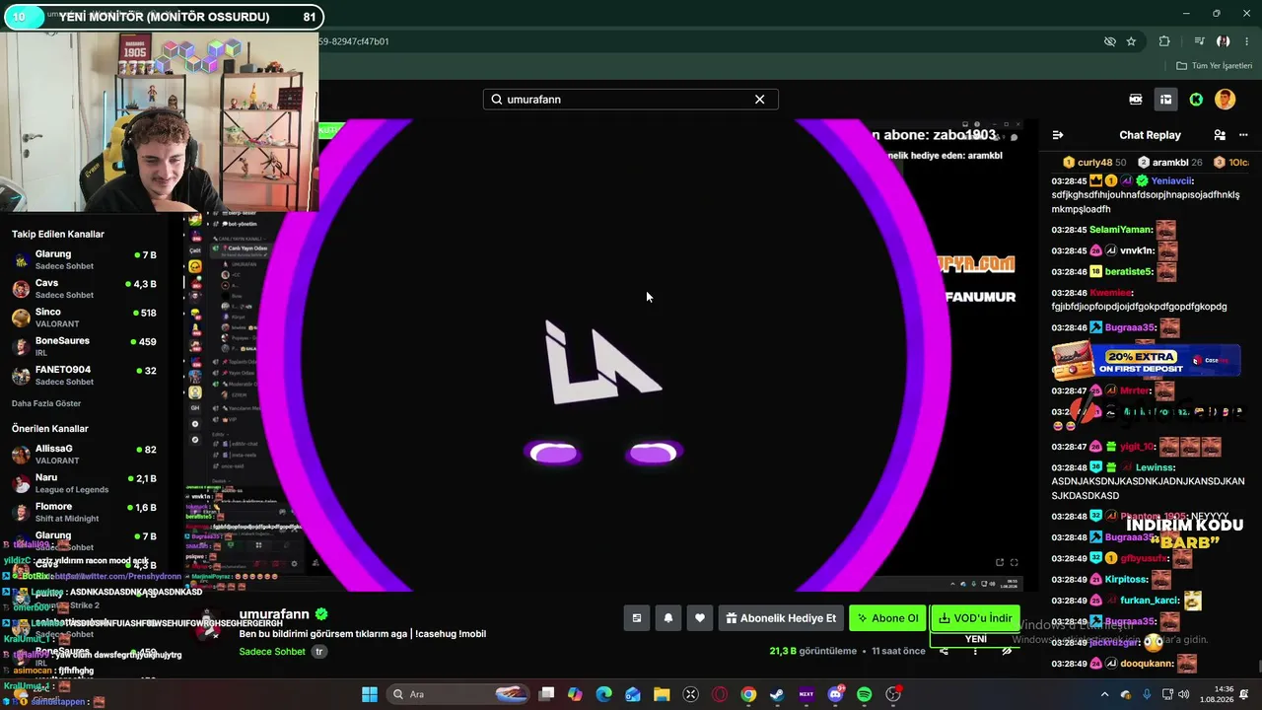Open Tüm Yer İşaretleri bookmarks folder

(1214, 66)
